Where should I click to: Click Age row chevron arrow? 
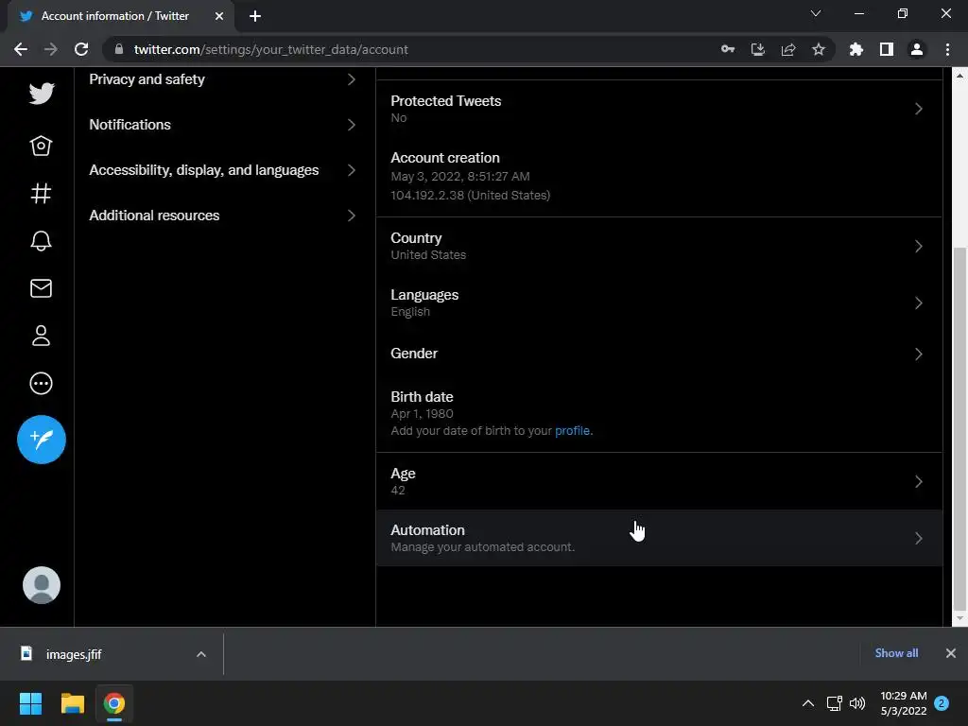point(919,481)
